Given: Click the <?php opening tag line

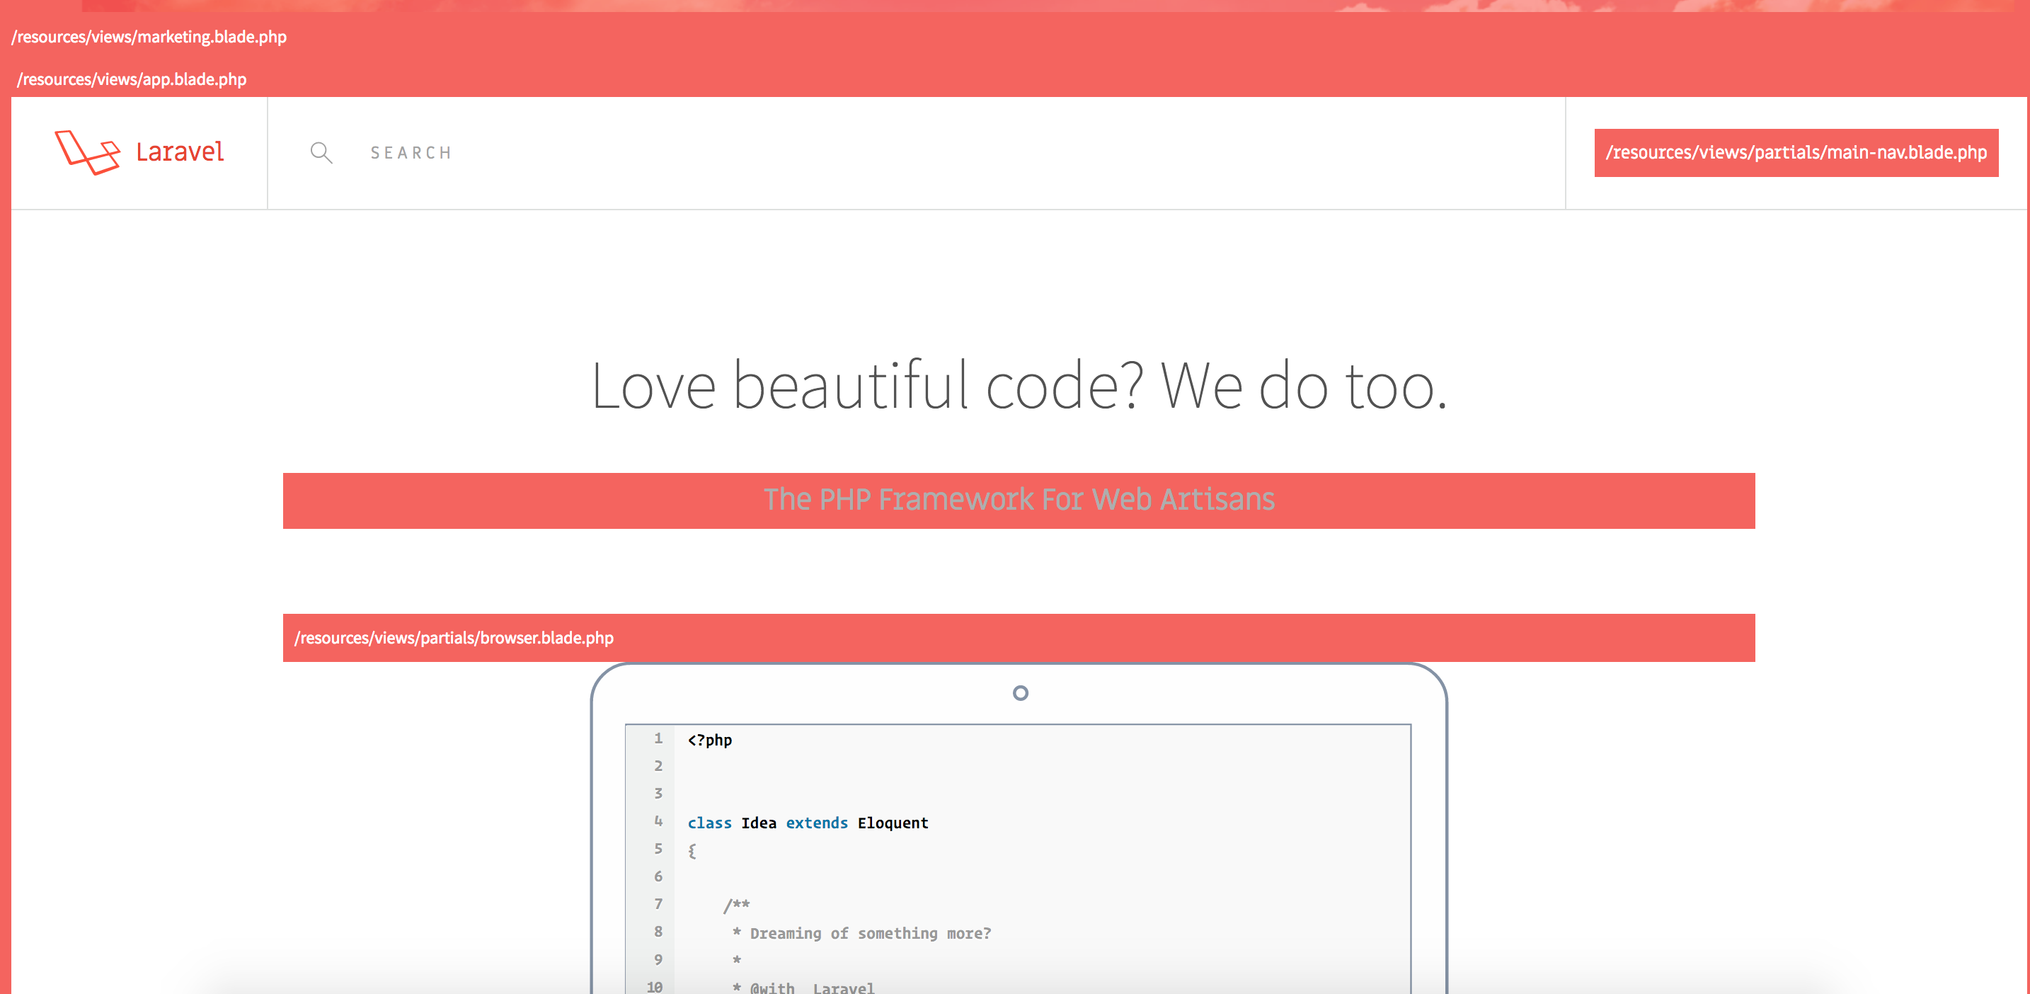Looking at the screenshot, I should pos(709,740).
